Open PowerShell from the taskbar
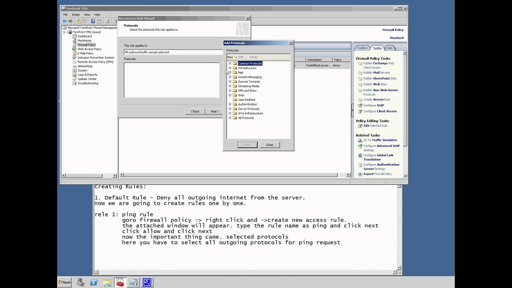The image size is (512, 288). coord(94,282)
